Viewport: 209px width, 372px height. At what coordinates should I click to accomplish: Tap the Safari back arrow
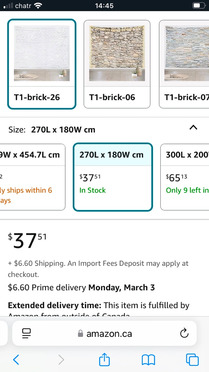point(16,359)
